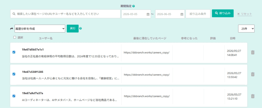Open calendar for end date 2026-06-05
This screenshot has height=108, width=262.
[x=182, y=14]
